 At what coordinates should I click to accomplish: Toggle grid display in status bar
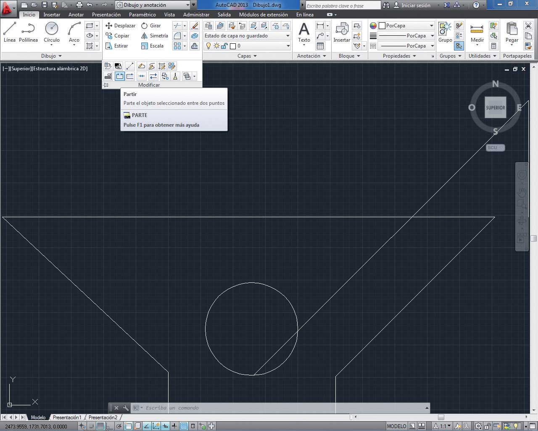(100, 426)
